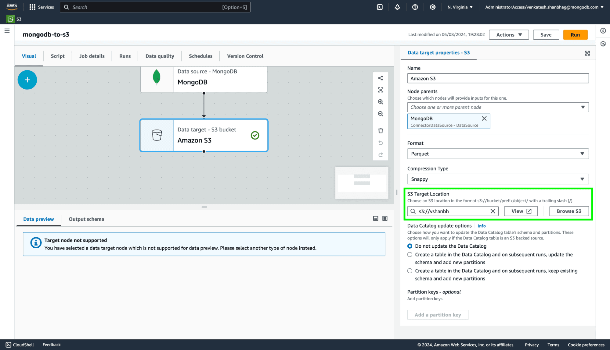Open the Format dropdown showing Parquet
Viewport: 610px width, 350px height.
click(x=498, y=154)
